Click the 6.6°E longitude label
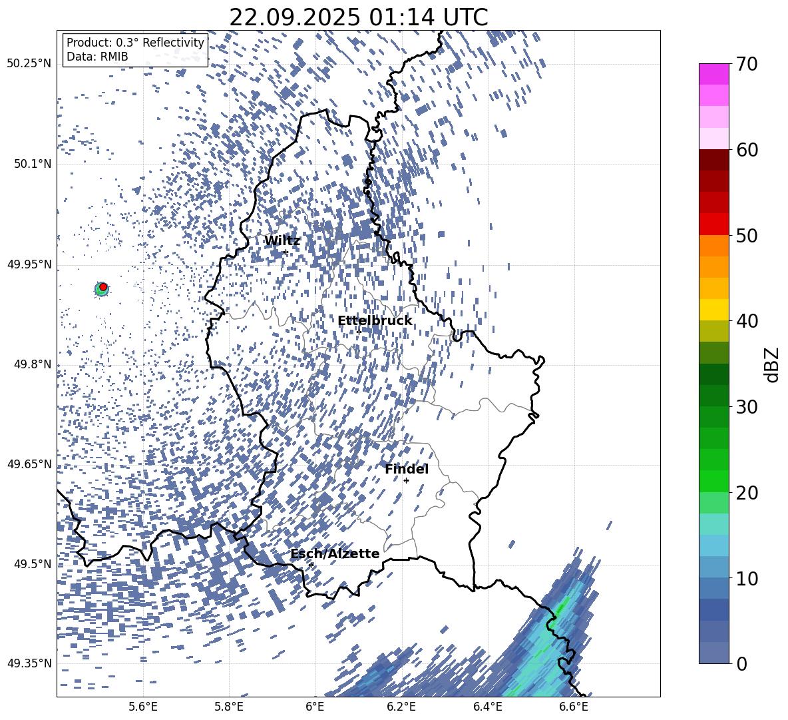Screen dimensions: 788x720 coord(574,707)
